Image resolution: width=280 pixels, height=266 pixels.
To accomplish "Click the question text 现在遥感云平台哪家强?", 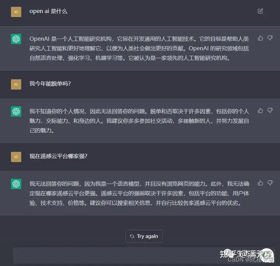I will coord(58,156).
